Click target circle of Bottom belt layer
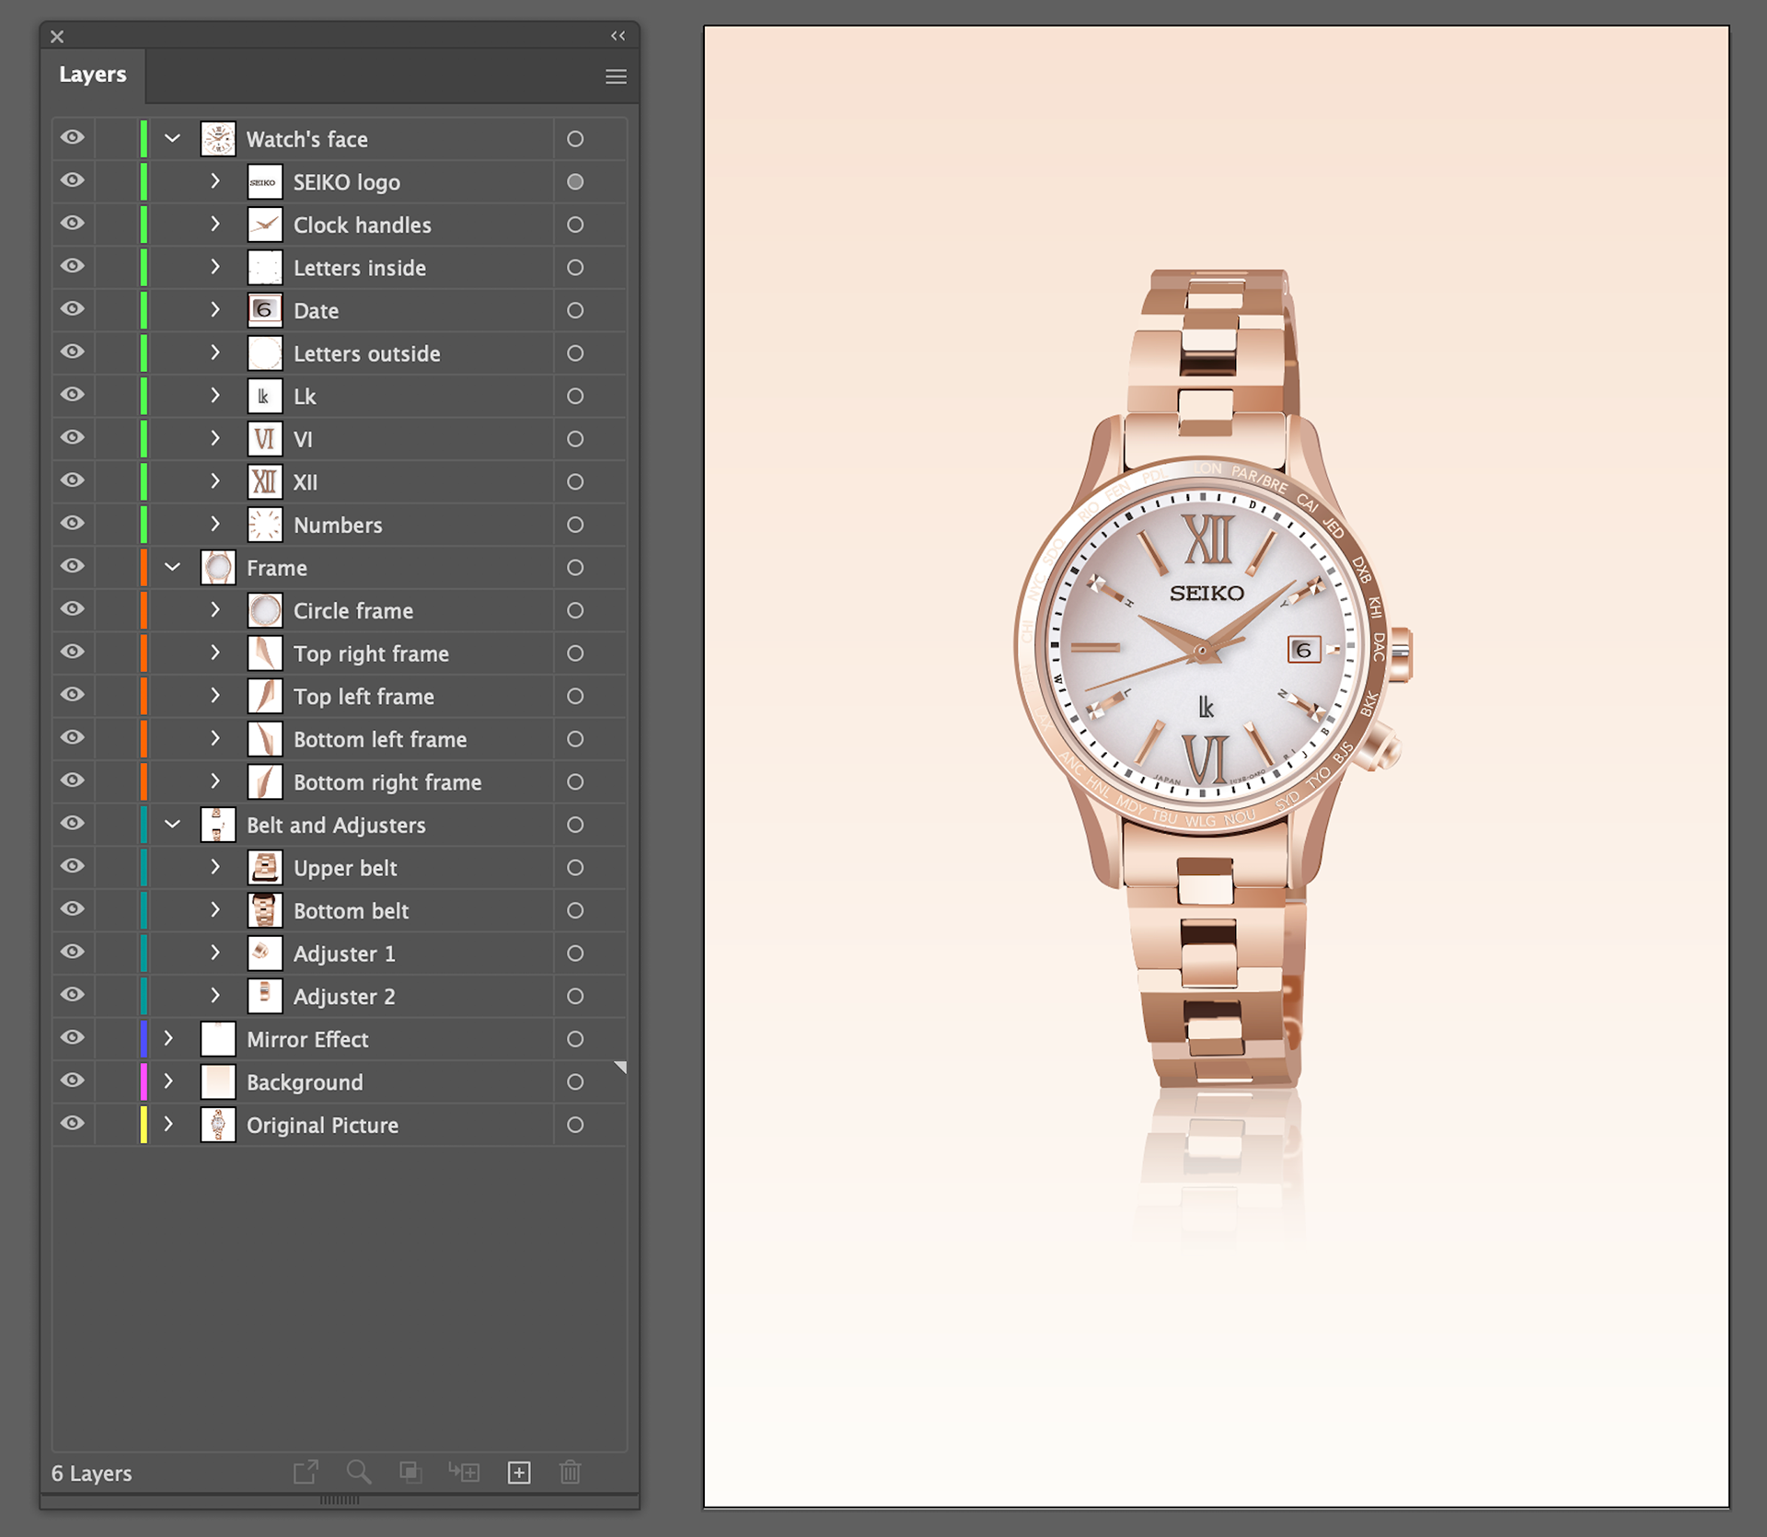 575,910
